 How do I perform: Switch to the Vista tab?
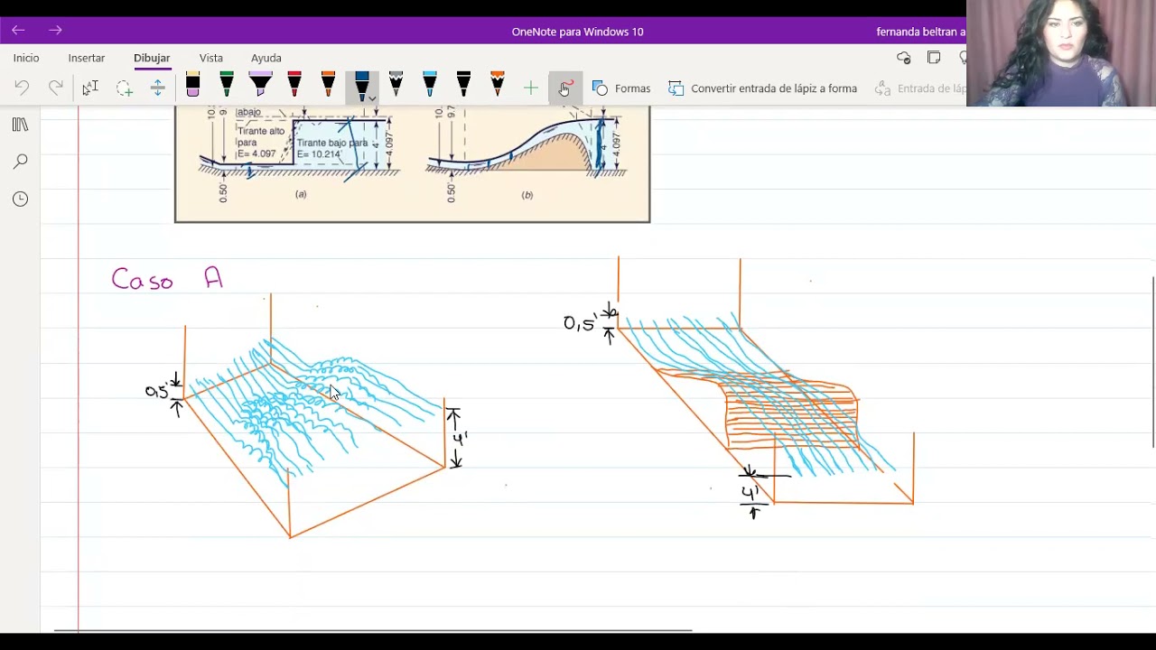point(211,58)
